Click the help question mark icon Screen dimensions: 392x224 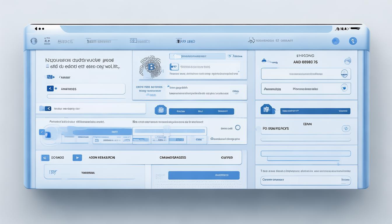tap(353, 41)
